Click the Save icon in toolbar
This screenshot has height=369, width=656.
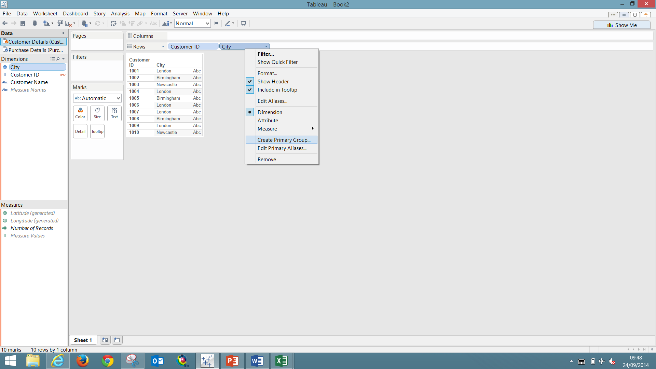(x=23, y=24)
